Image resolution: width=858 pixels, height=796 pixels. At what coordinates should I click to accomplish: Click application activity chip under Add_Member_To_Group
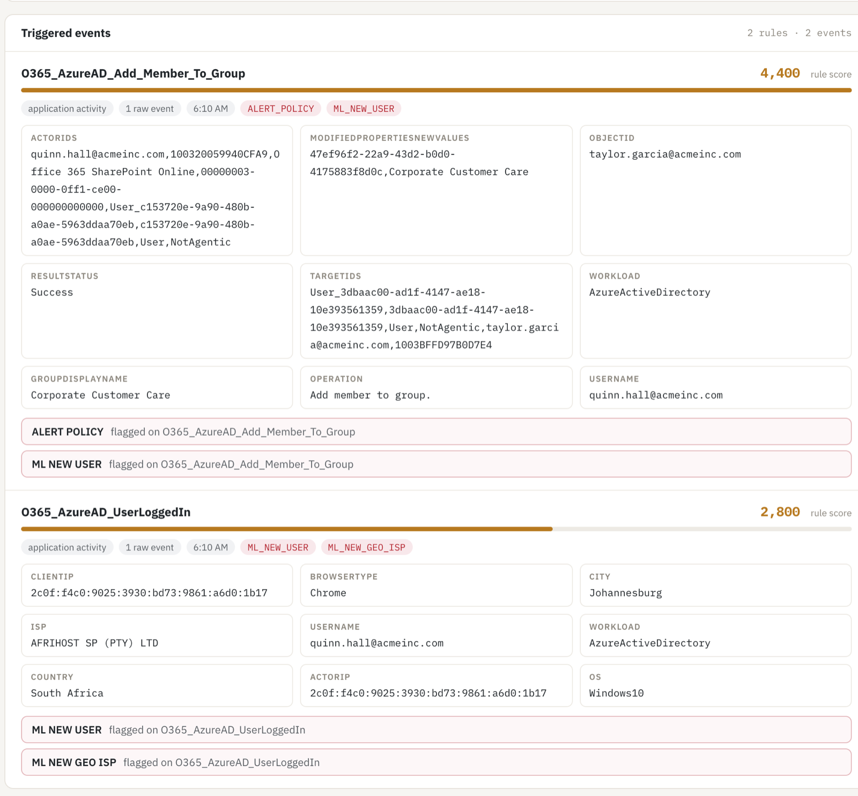[67, 109]
